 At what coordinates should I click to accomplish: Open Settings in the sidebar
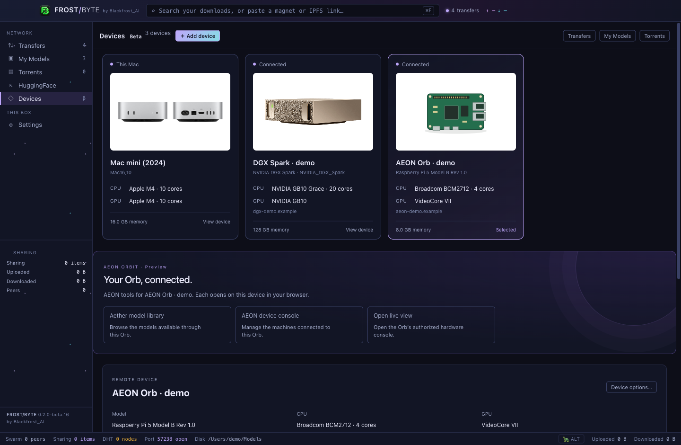coord(46,125)
